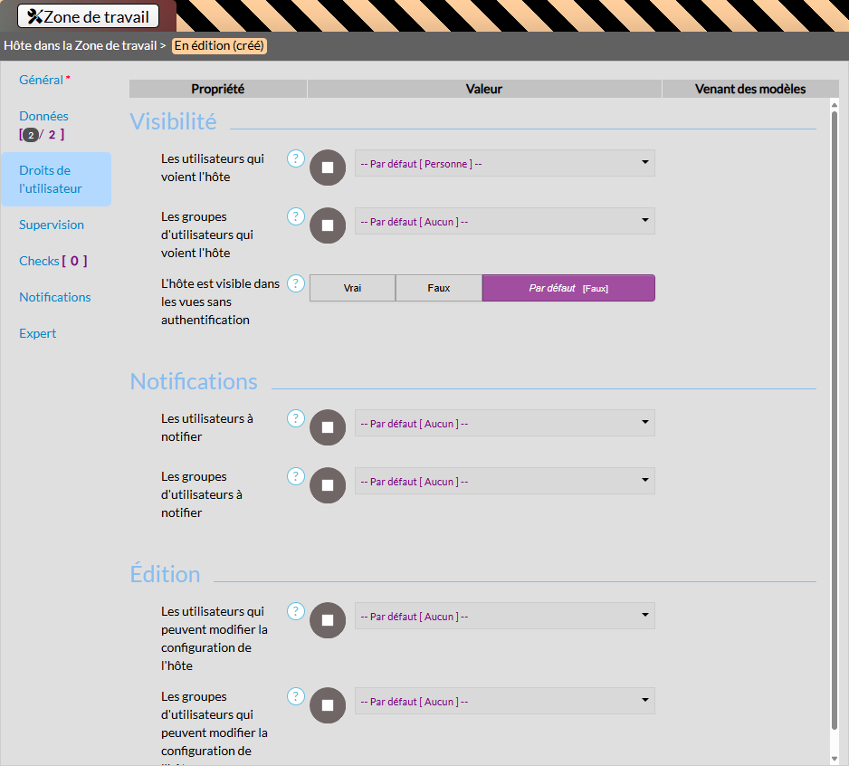Screen dimensions: 849x766
Task: Open the Expert tab in sidebar
Action: tap(38, 333)
